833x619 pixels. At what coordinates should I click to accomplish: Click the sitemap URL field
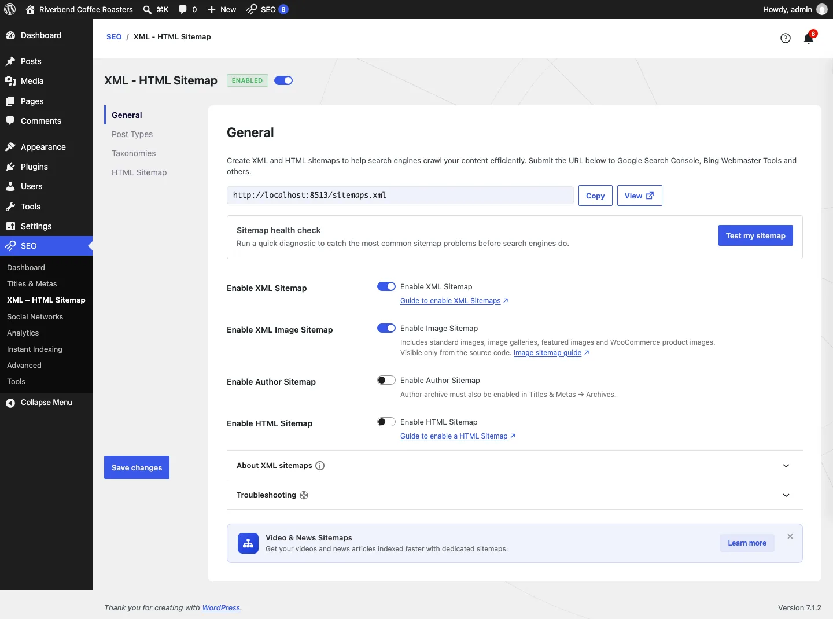pyautogui.click(x=400, y=195)
